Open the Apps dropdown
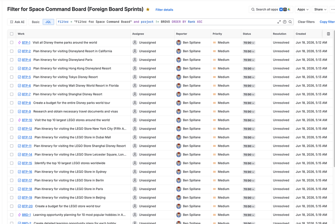This screenshot has width=335, height=224. click(x=303, y=9)
